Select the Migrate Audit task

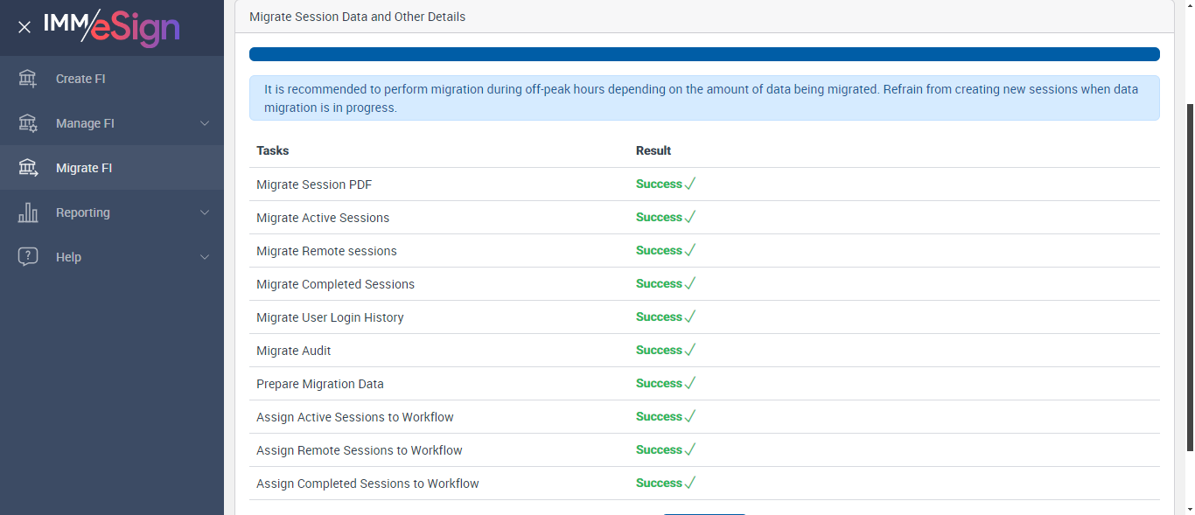tap(293, 351)
